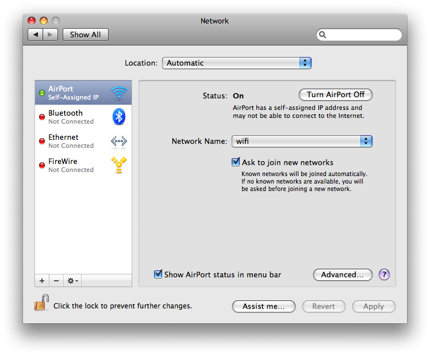Screen dimensions: 430x355
Task: Click the Show All button
Action: 86,35
